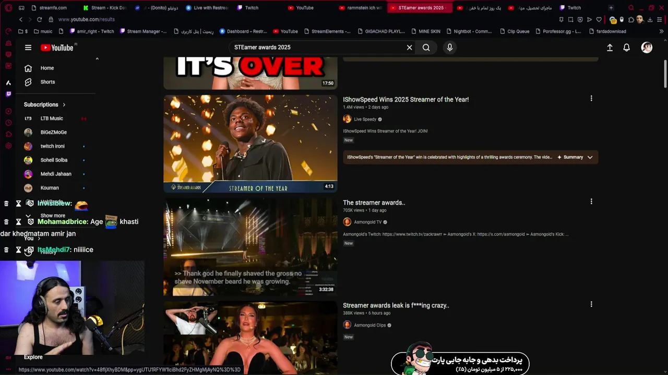This screenshot has width=668, height=375.
Task: Run the search with the magnifier button
Action: click(x=426, y=47)
